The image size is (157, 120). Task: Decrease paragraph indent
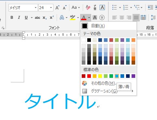150,7
